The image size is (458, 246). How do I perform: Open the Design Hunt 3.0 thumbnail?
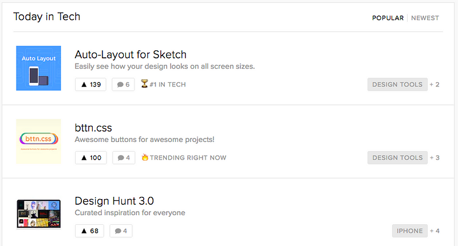(38, 214)
